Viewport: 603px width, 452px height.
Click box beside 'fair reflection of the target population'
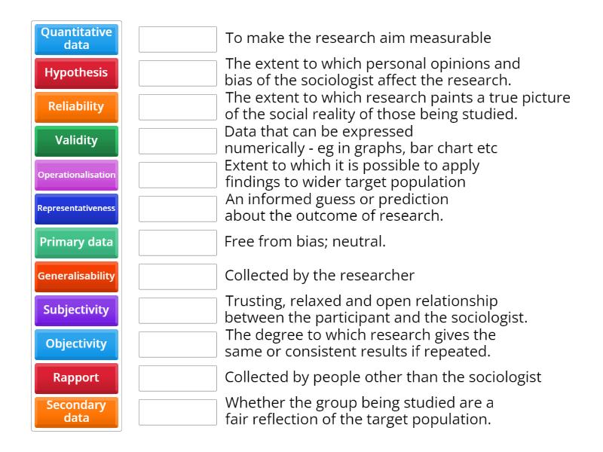(178, 412)
